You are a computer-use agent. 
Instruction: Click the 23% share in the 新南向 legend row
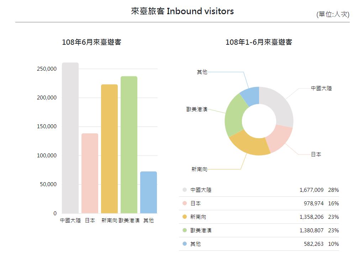pos(334,217)
